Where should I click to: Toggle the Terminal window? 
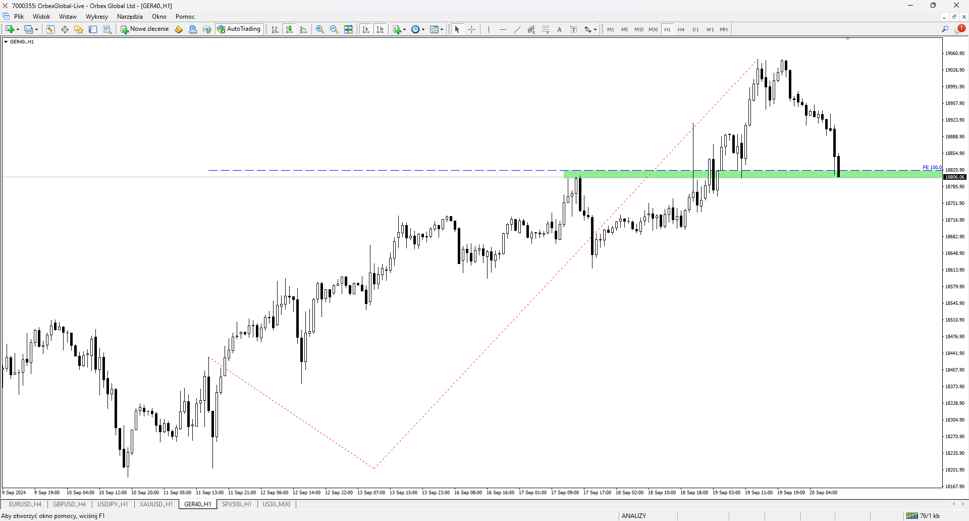point(93,29)
